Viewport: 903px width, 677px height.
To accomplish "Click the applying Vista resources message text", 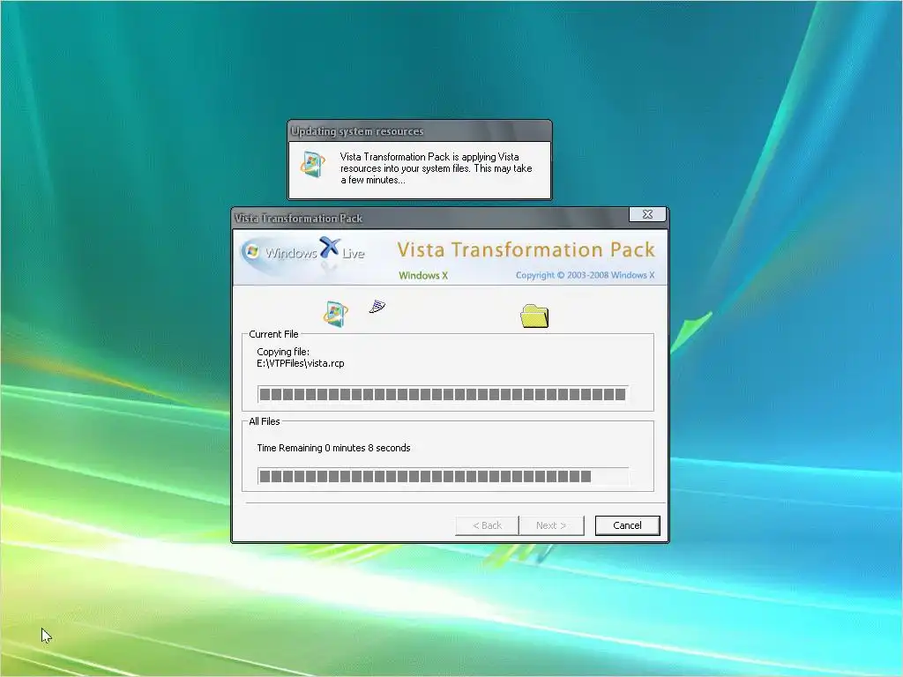I will pos(436,168).
